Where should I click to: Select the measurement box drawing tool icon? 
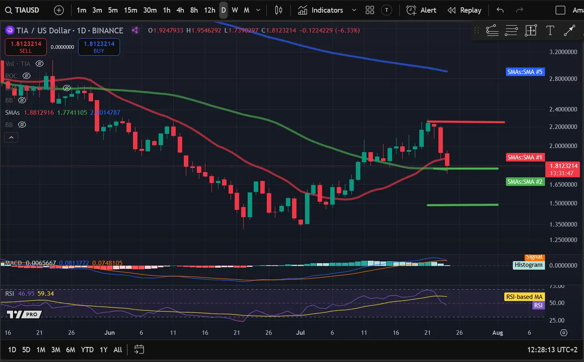(x=531, y=31)
